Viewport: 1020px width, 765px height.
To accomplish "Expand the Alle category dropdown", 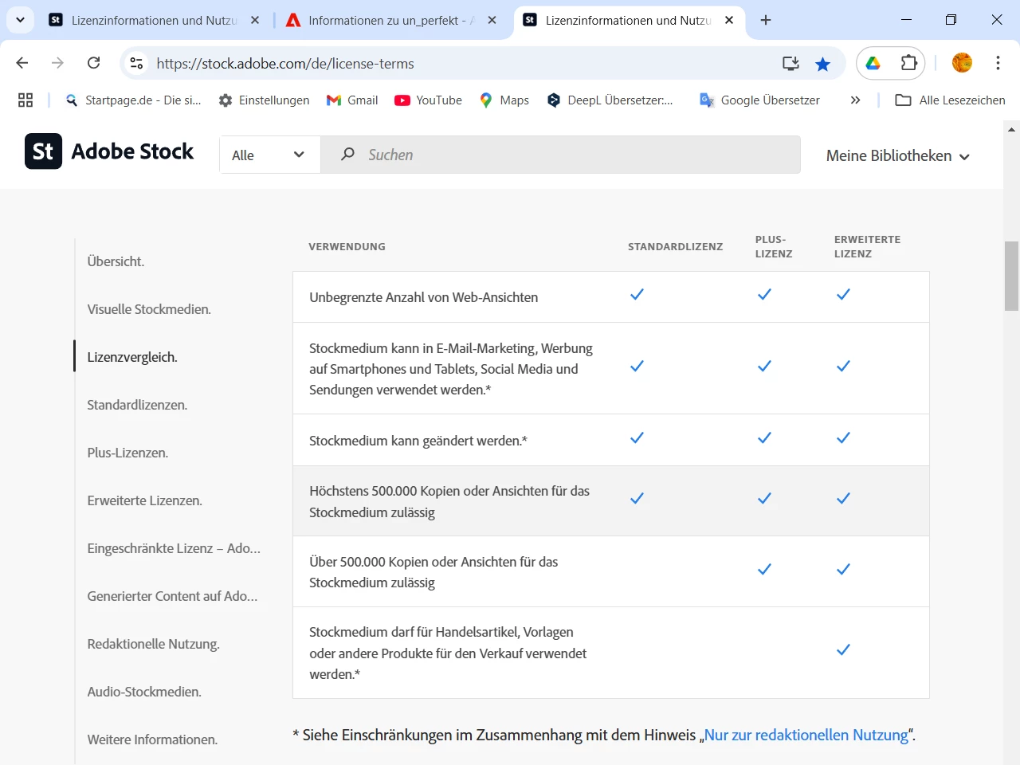I will tap(269, 155).
